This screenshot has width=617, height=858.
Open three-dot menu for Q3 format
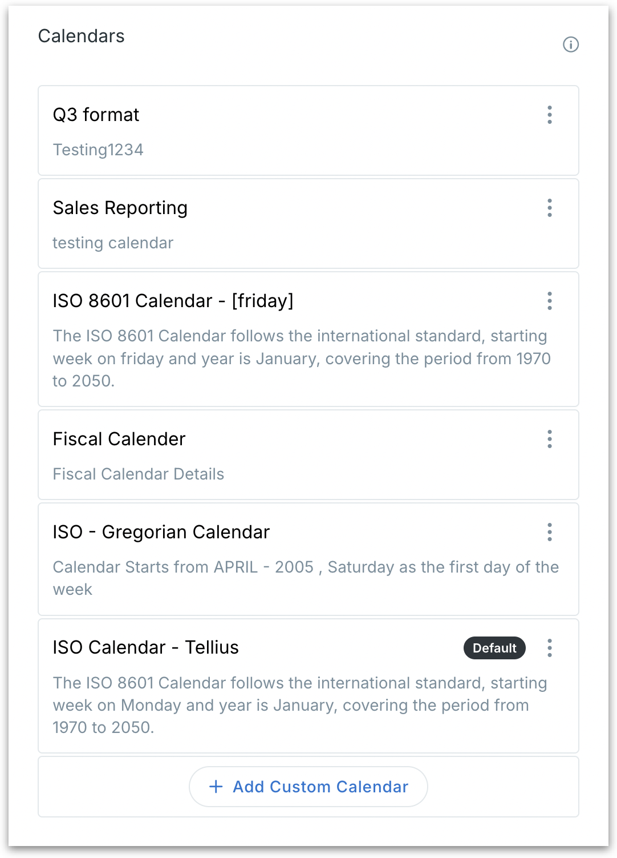[x=550, y=115]
